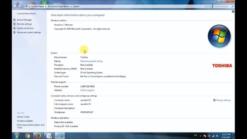Click System breadcrumb in address bar
Viewport: 247px width, 139px height.
tap(76, 7)
